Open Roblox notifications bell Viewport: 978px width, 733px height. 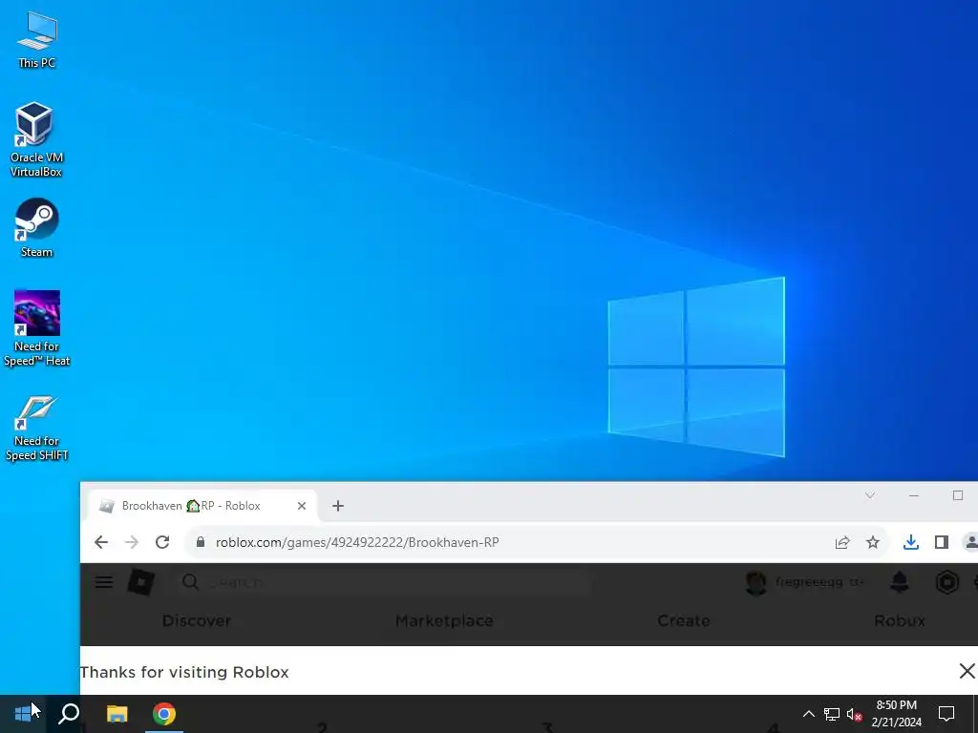[900, 582]
